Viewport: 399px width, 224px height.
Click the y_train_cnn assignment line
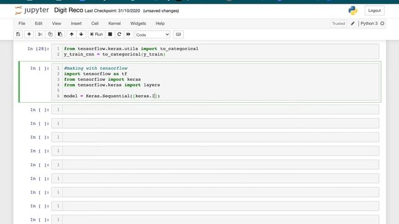coord(115,54)
